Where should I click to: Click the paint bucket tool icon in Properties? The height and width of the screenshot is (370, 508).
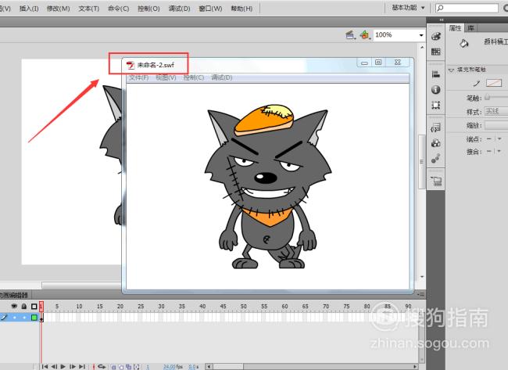pyautogui.click(x=464, y=43)
